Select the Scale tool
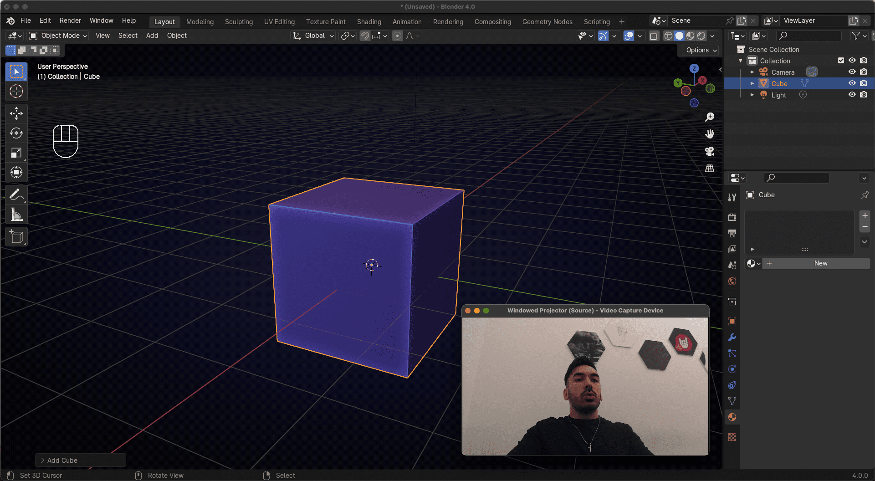 pos(16,153)
